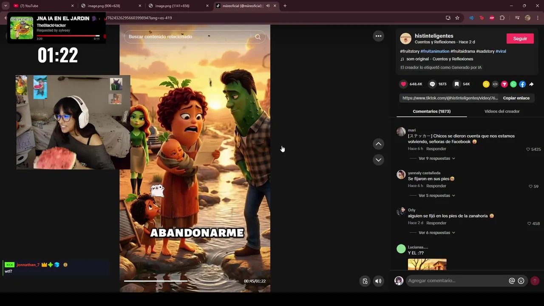Like yannaly castañeda's comment with 59 likes
The height and width of the screenshot is (306, 544).
pyautogui.click(x=530, y=186)
